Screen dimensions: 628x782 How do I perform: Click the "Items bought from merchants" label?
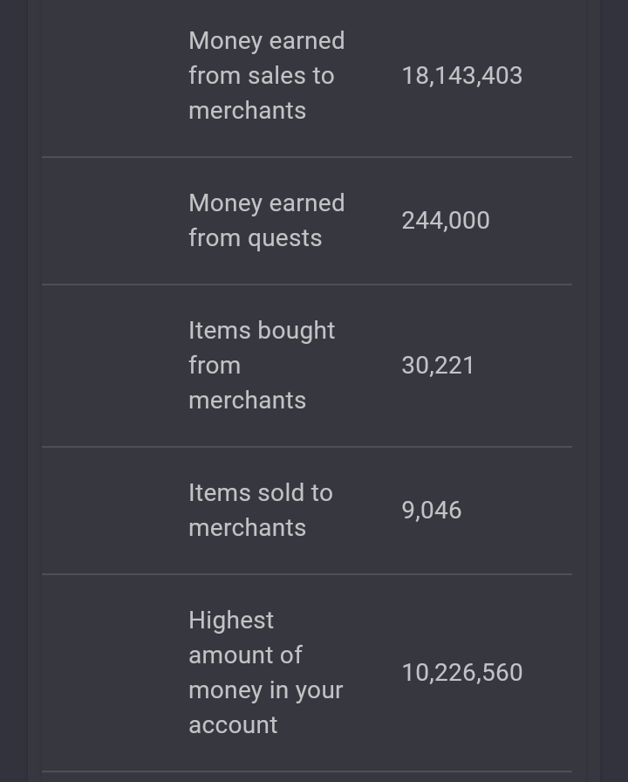(263, 366)
